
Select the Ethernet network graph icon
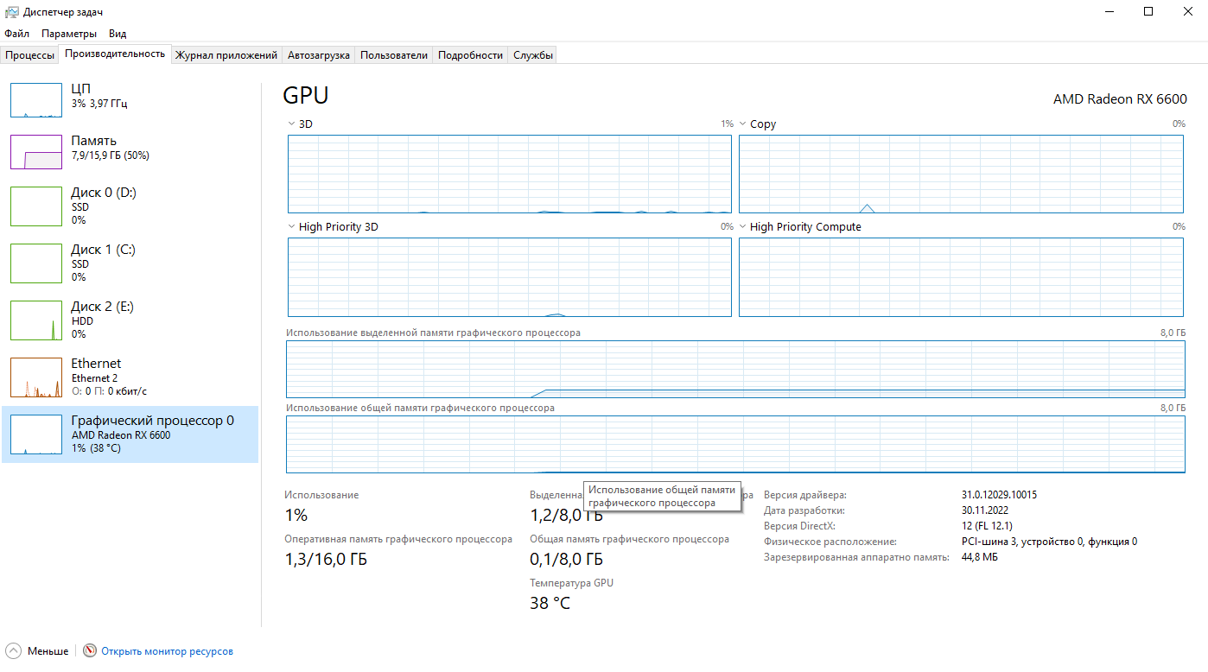[36, 377]
